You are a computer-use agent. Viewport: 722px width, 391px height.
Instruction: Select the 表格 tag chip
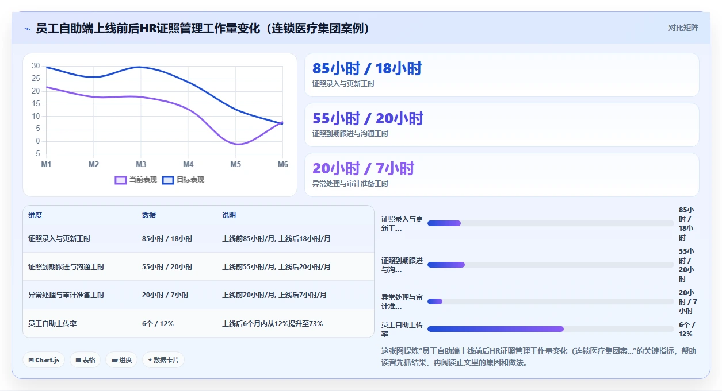tap(85, 360)
